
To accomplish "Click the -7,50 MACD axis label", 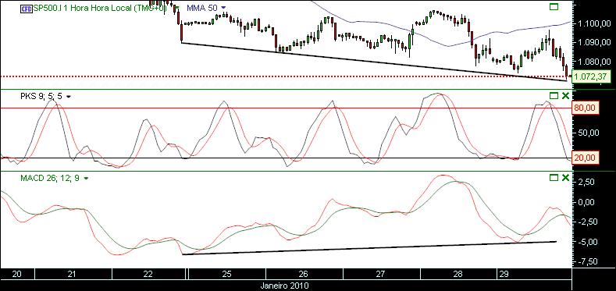I will pyautogui.click(x=589, y=261).
